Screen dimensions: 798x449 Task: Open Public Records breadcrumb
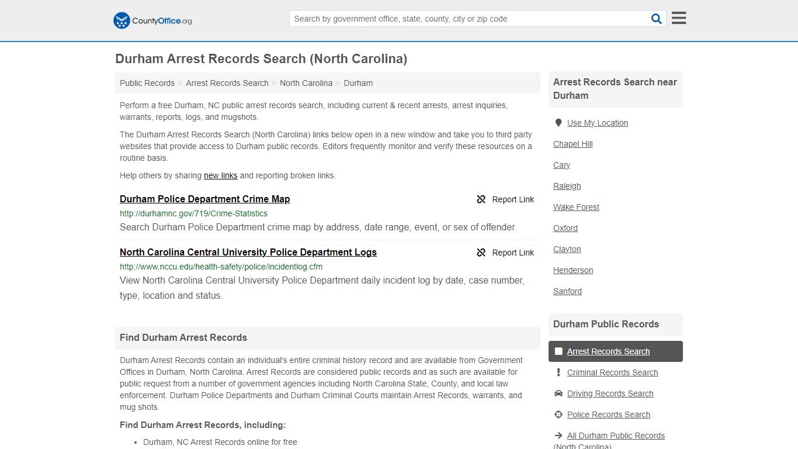147,83
